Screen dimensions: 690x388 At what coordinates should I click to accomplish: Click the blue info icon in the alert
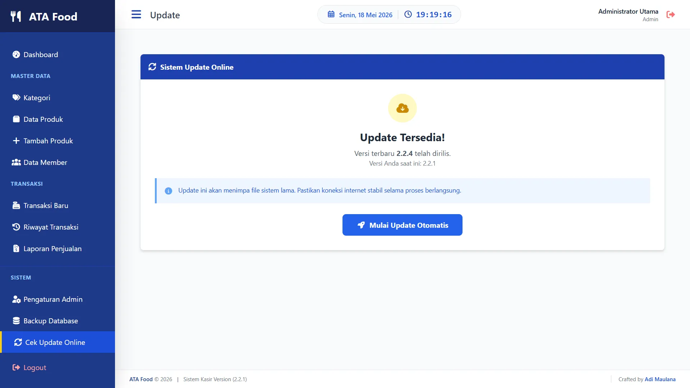click(x=169, y=191)
